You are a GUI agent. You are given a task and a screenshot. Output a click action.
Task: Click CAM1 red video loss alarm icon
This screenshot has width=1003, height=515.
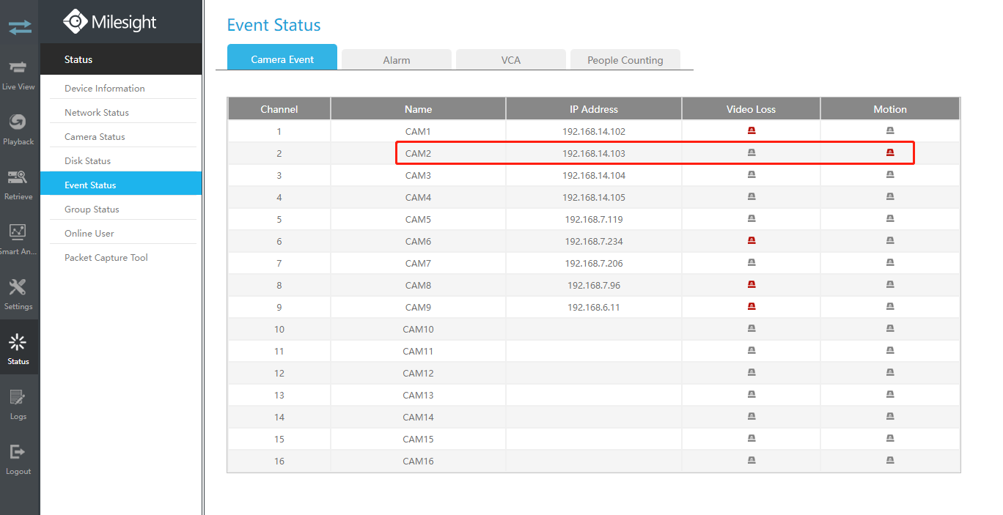tap(752, 131)
